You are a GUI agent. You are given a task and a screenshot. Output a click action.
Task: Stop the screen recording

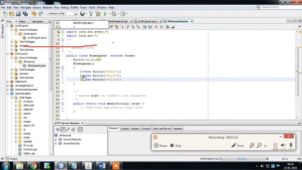[x=176, y=145]
